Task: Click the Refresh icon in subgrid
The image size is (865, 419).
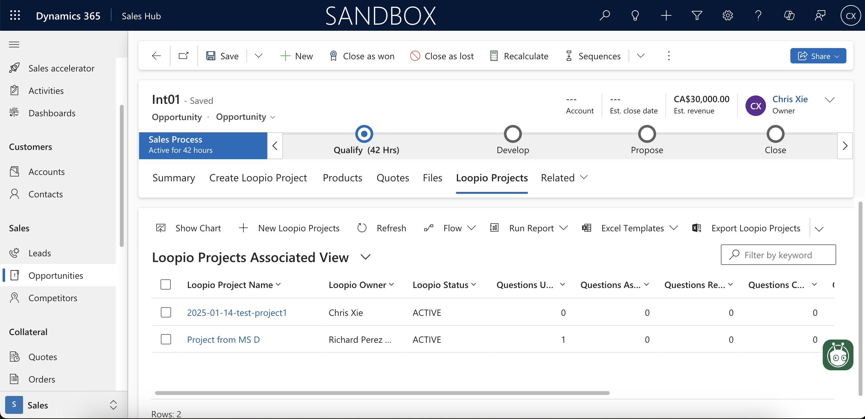Action: (x=362, y=228)
